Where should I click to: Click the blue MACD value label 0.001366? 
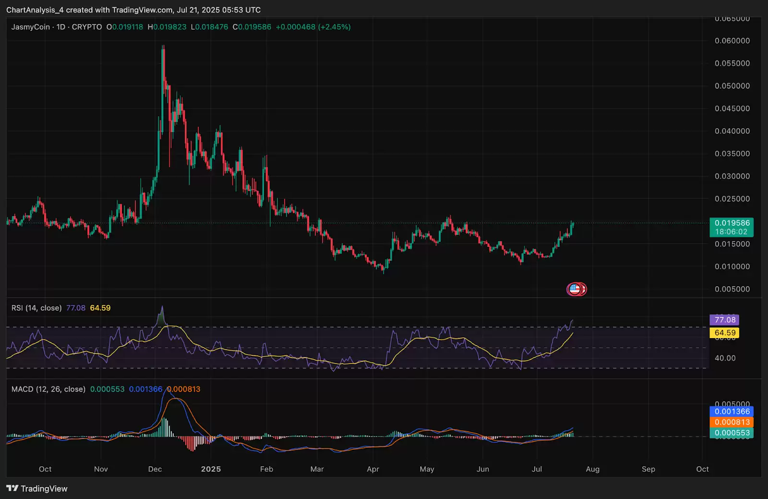click(x=732, y=412)
